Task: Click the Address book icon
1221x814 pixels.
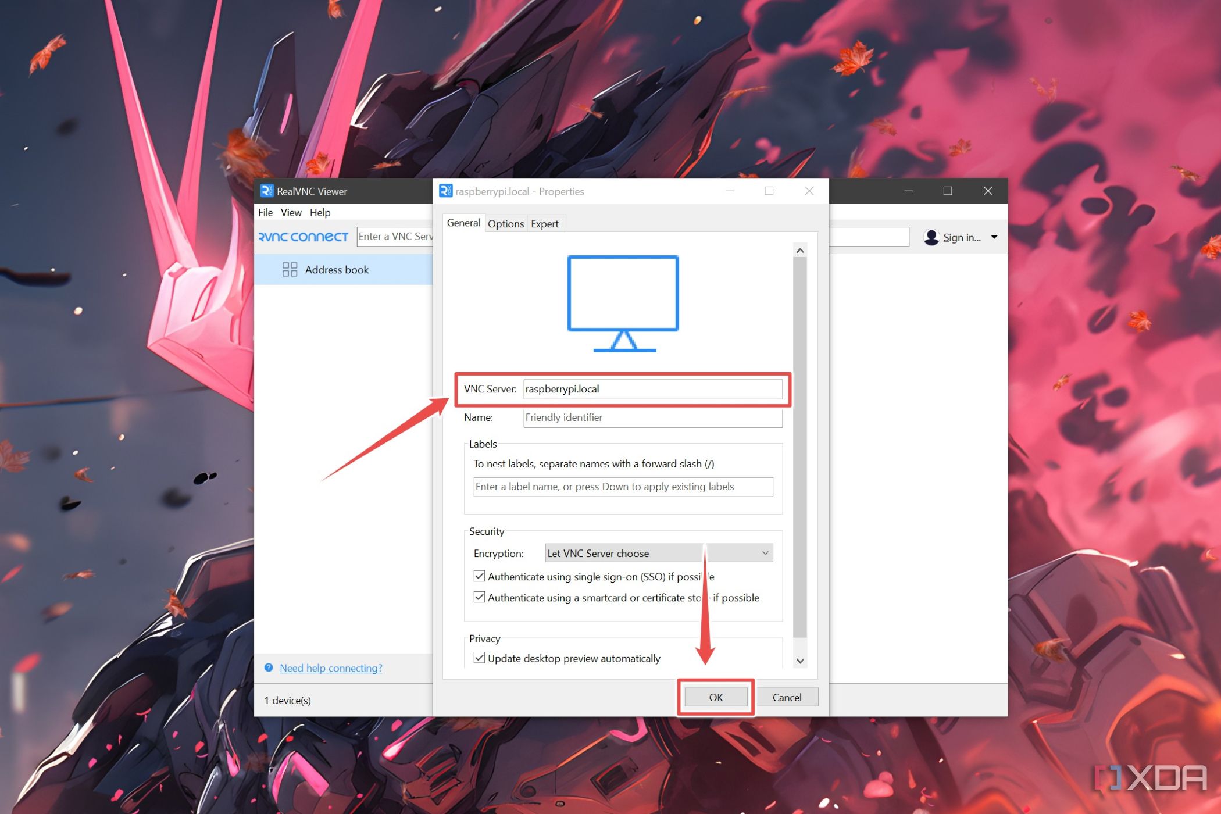Action: 290,269
